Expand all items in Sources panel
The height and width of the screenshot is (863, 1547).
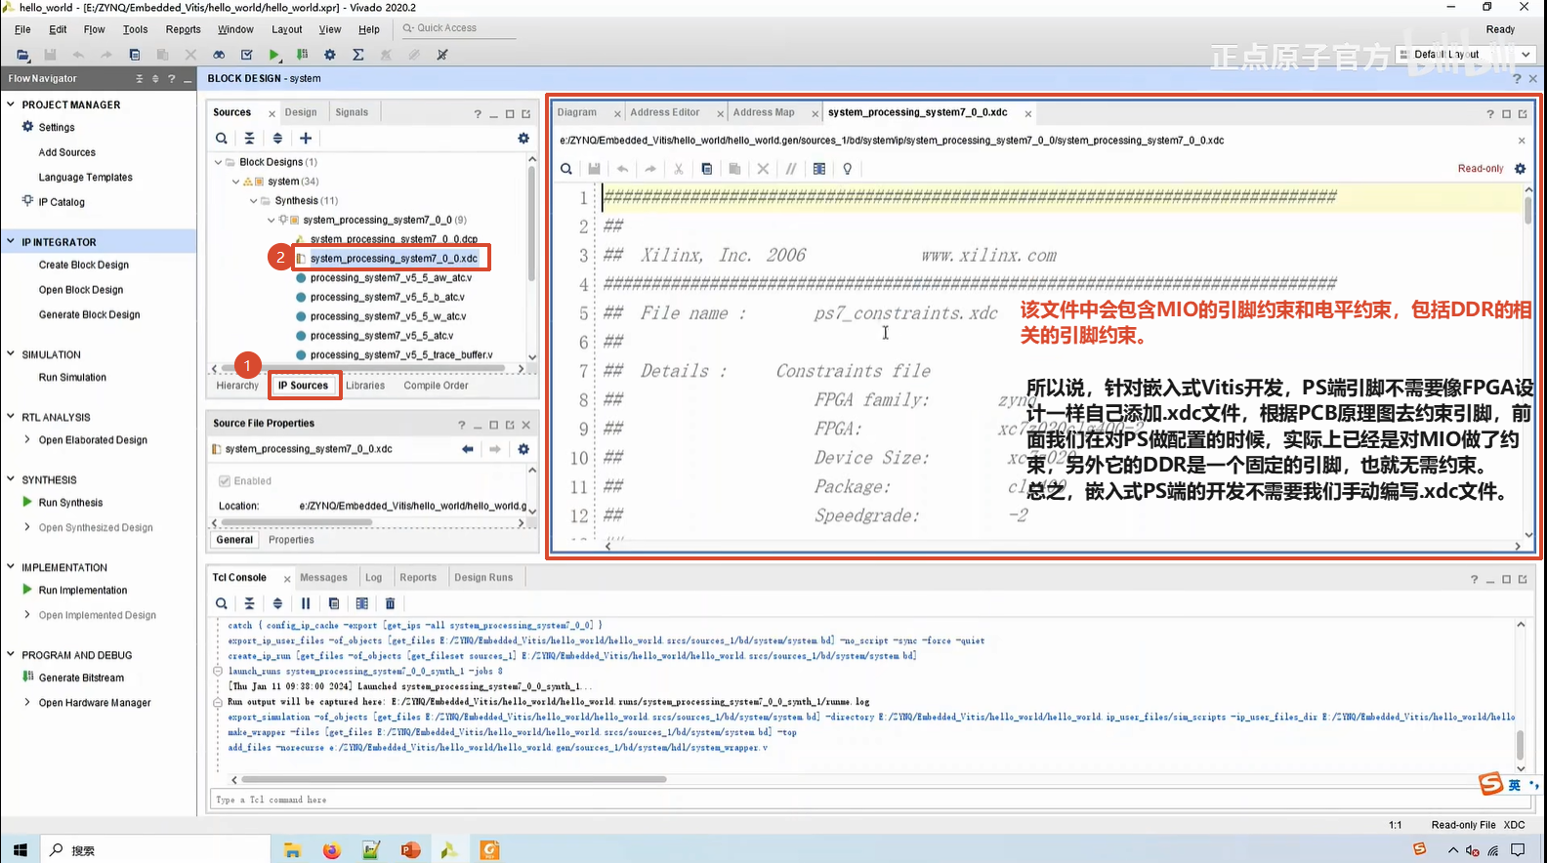coord(277,139)
